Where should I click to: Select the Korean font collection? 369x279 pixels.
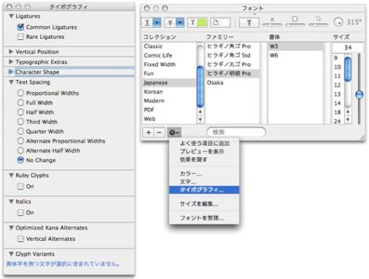tap(154, 92)
